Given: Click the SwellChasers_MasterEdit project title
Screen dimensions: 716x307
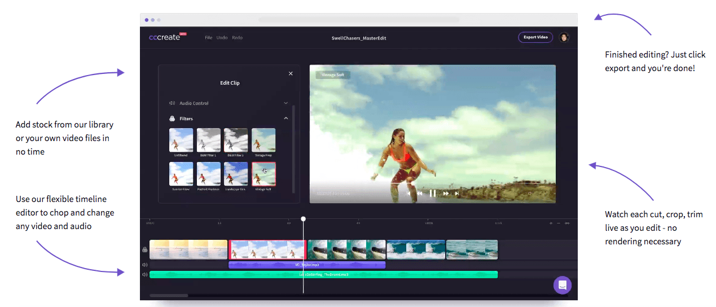Looking at the screenshot, I should coord(359,38).
